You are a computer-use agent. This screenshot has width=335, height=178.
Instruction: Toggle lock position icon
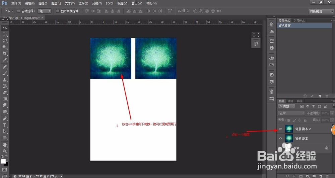[x=300, y=120]
